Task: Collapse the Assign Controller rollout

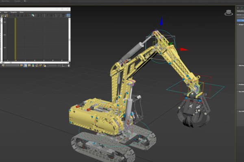Action: [241, 24]
